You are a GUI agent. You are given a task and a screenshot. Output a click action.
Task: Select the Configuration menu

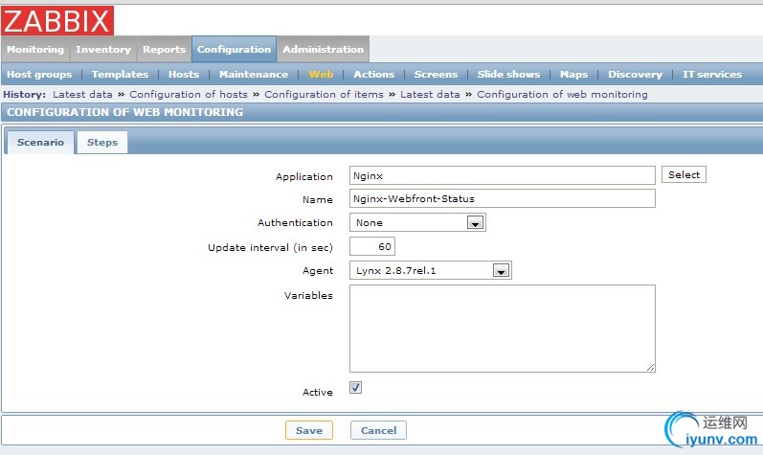click(234, 49)
